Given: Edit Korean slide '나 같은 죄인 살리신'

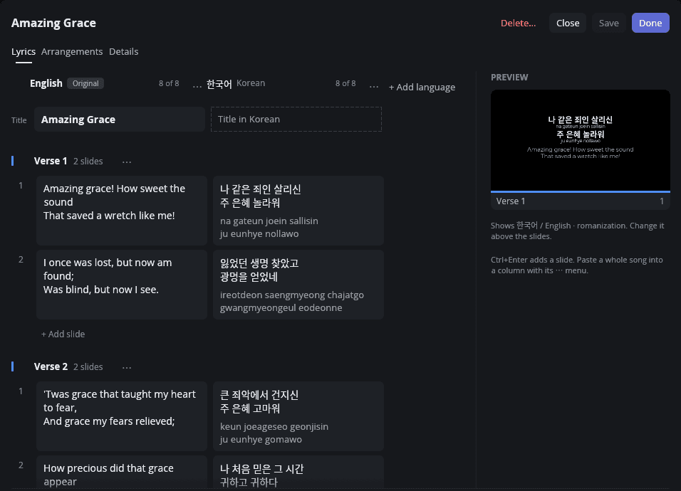Looking at the screenshot, I should [298, 211].
